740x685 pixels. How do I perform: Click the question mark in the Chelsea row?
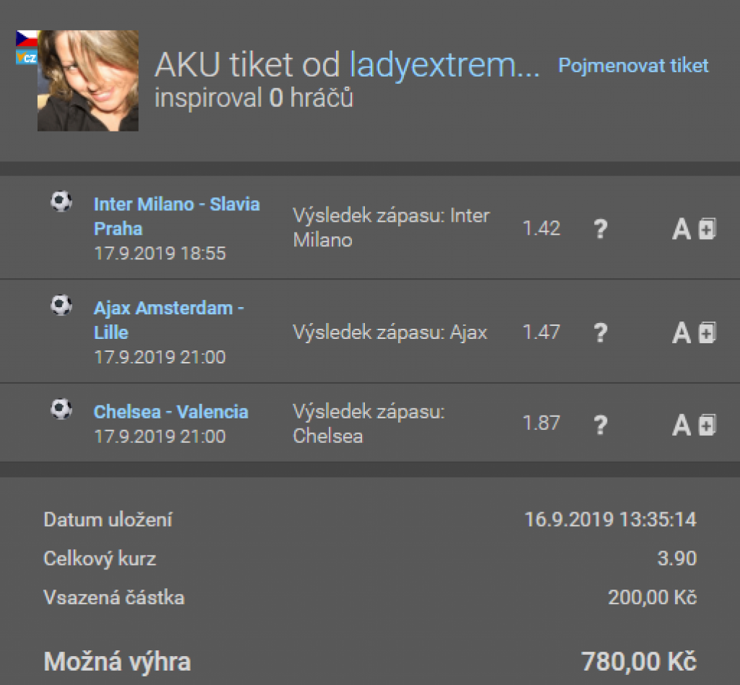tap(600, 425)
